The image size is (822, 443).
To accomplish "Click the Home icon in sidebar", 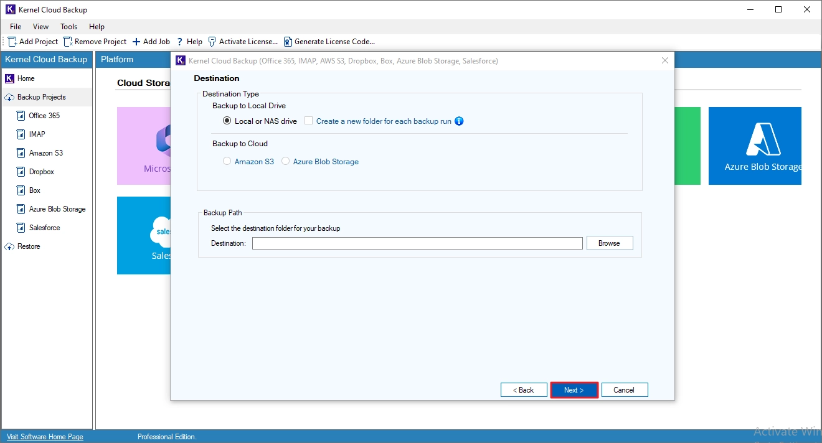I will click(x=9, y=78).
